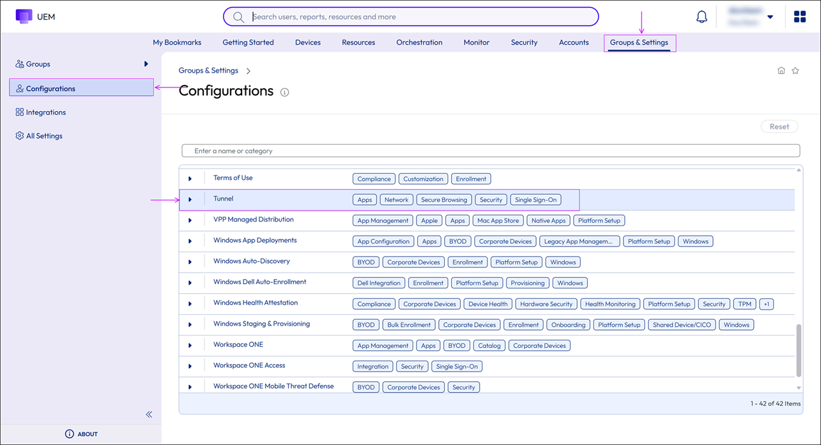
Task: Click the TPM tag
Action: (x=745, y=304)
